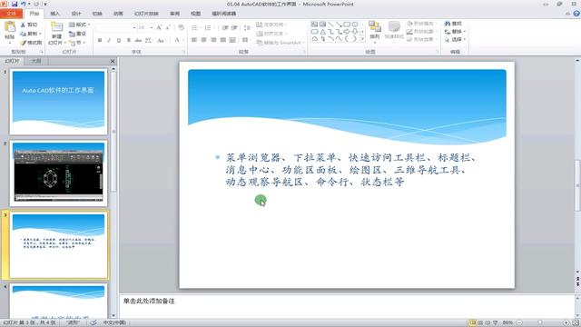Open the Font name combo box dropdown
Screen dimensions: 581x327
point(134,28)
